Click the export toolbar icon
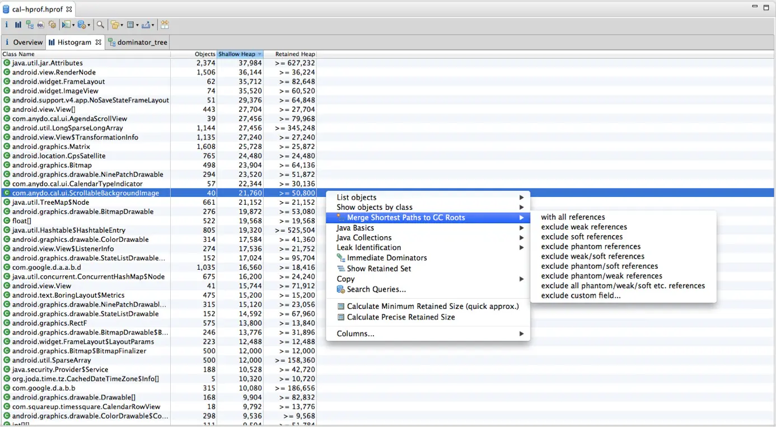This screenshot has height=427, width=776. (x=146, y=25)
